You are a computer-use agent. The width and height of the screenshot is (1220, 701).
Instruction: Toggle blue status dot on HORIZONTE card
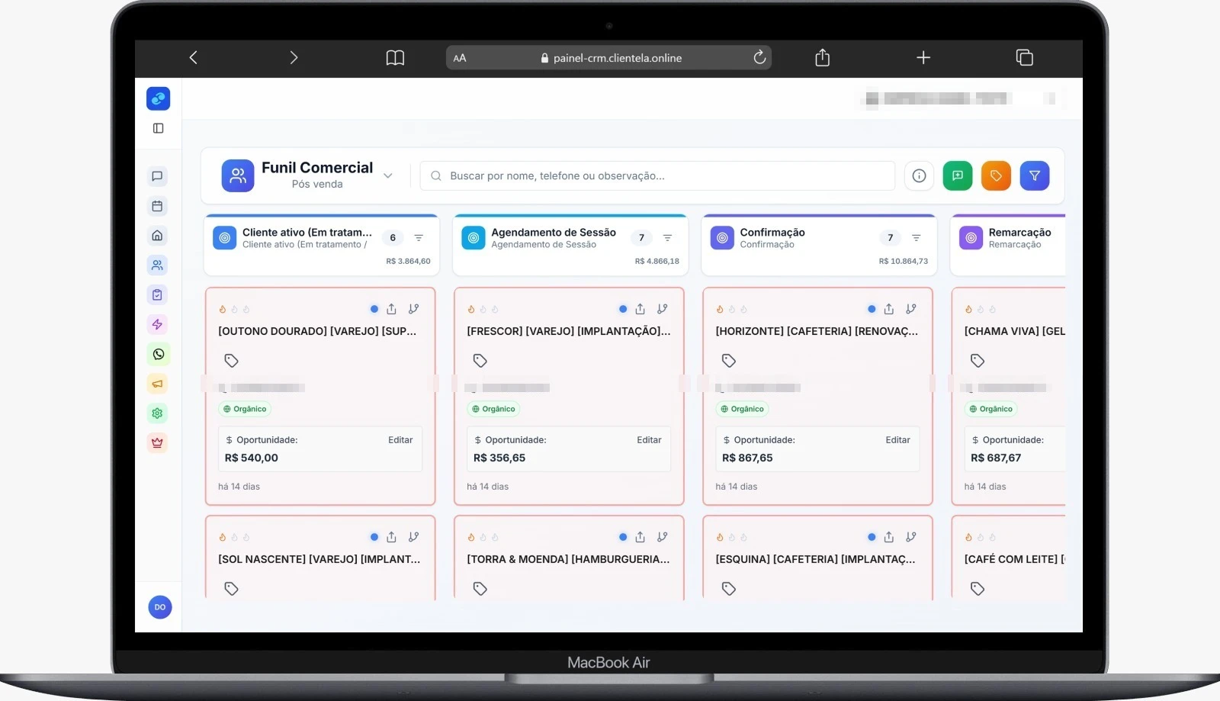(x=872, y=309)
